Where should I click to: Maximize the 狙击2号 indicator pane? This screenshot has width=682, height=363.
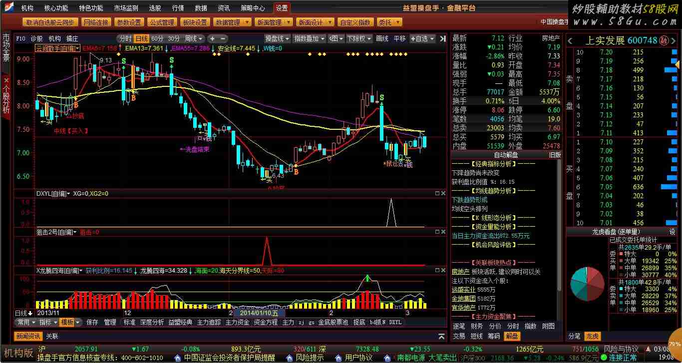pos(437,232)
